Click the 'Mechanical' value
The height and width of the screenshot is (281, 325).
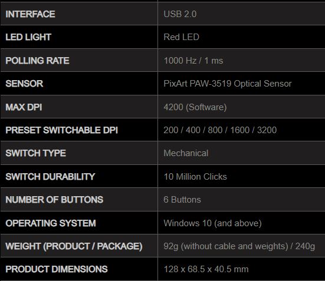pyautogui.click(x=186, y=153)
